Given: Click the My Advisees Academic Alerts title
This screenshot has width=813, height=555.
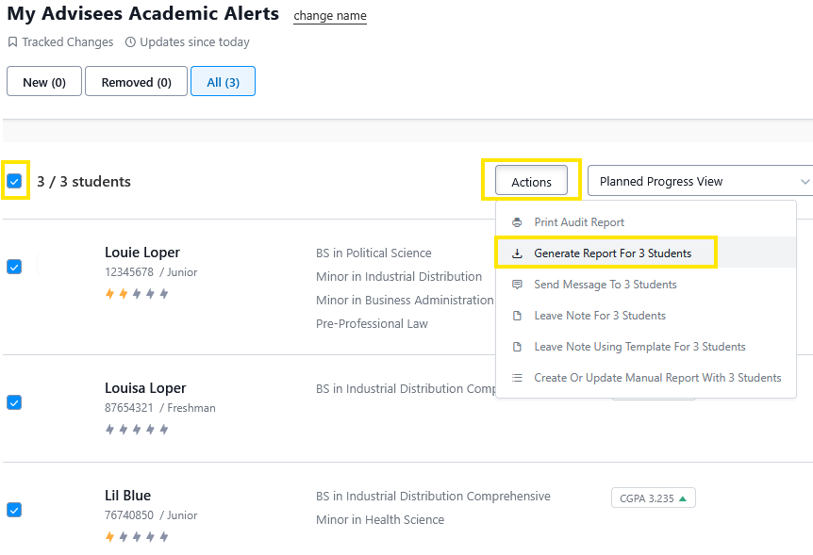Looking at the screenshot, I should [x=143, y=14].
